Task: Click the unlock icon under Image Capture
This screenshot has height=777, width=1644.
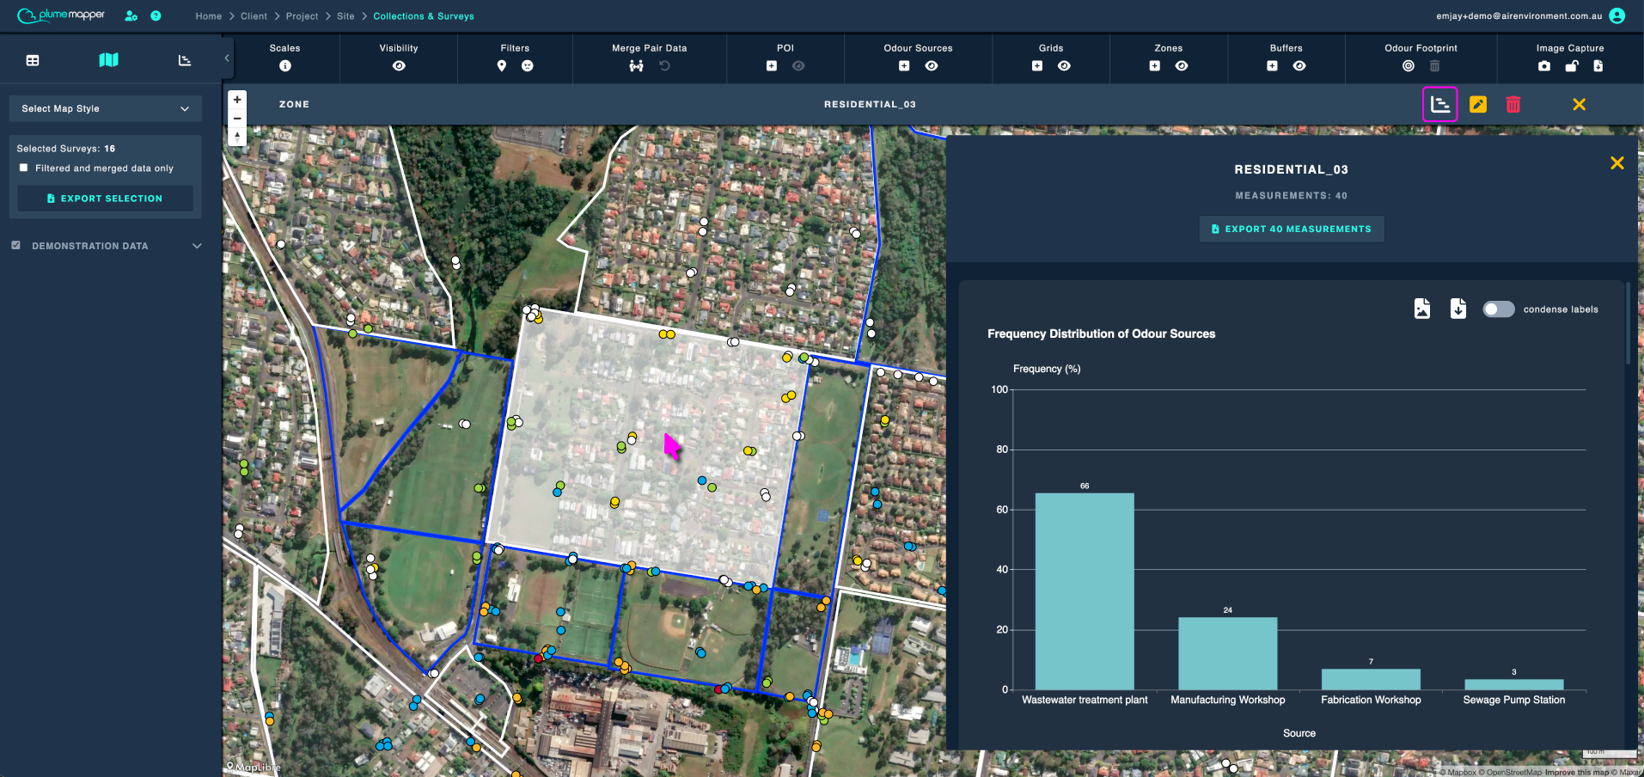Action: (1572, 66)
